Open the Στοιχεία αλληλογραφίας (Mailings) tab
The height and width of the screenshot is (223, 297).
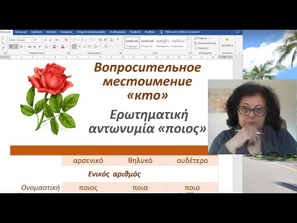91,32
